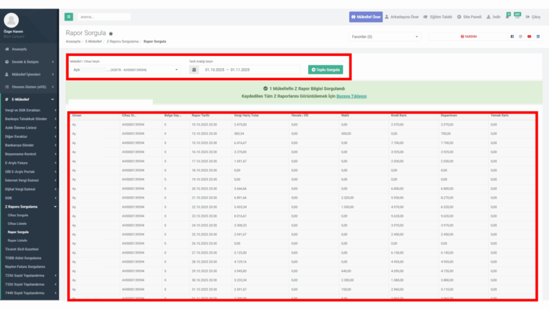The width and height of the screenshot is (549, 309).
Task: Click the search box at top
Action: click(104, 17)
